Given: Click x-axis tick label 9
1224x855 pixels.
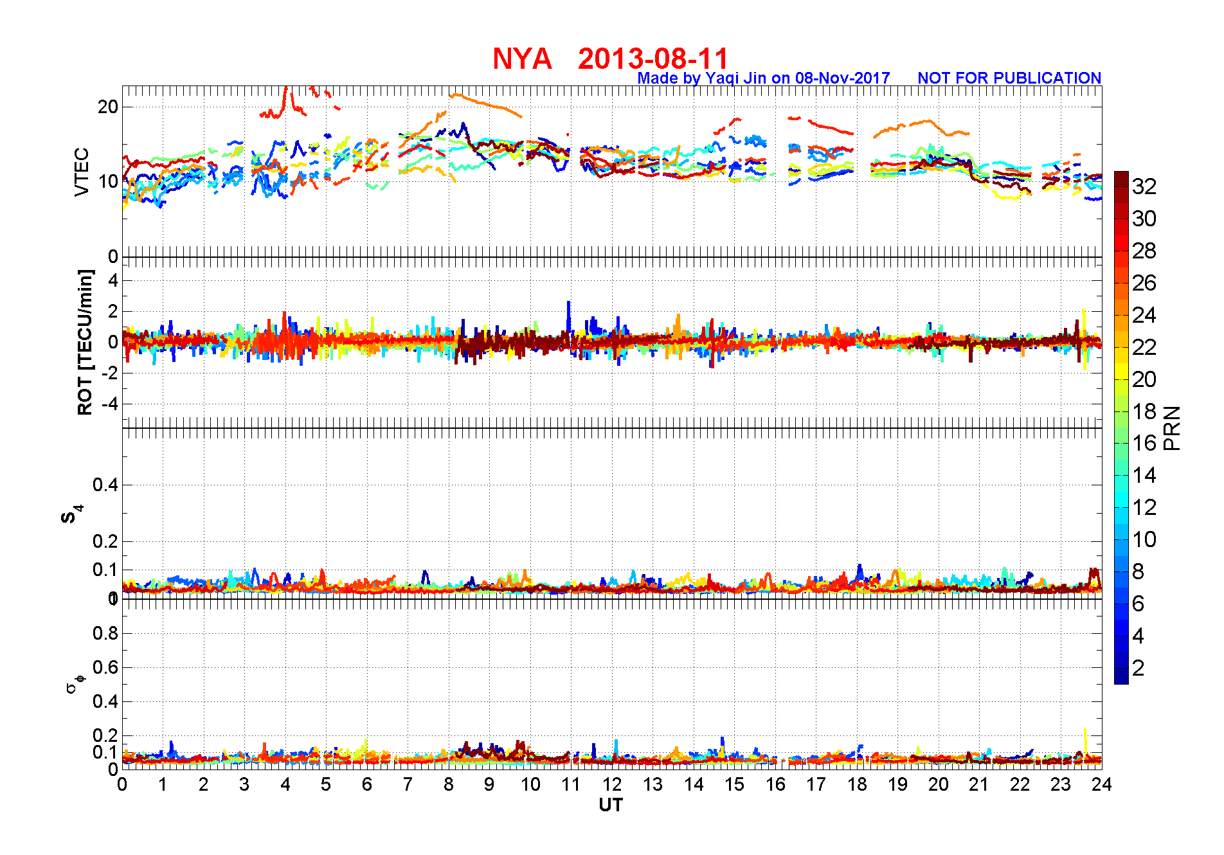Looking at the screenshot, I should coord(489,784).
